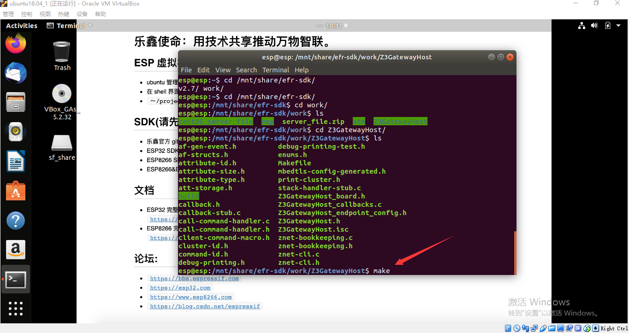Click the VirtualBox CPU virtualization status icon

[x=578, y=328]
